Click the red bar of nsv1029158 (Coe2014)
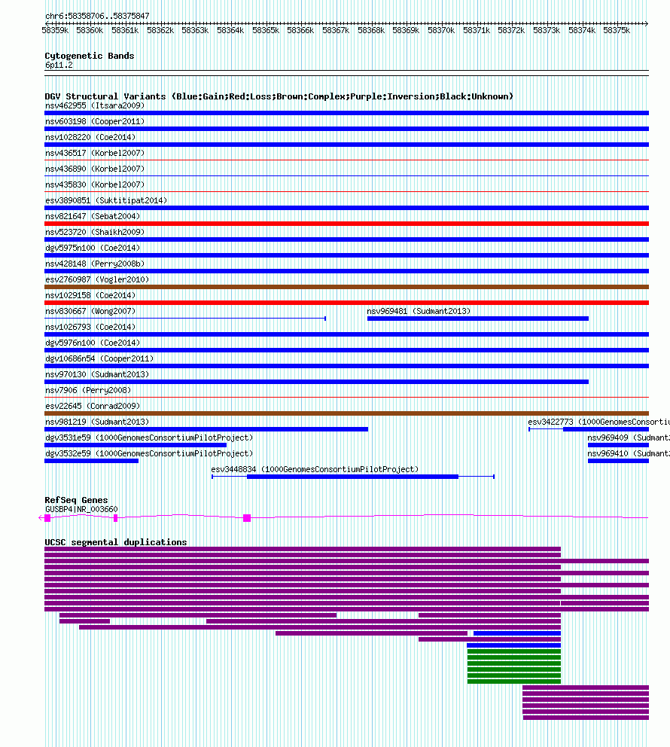Image resolution: width=670 pixels, height=747 pixels. tap(346, 303)
